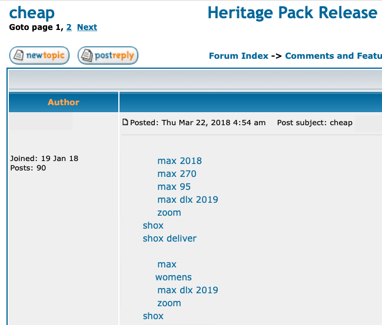This screenshot has height=325, width=382.
Task: Go to page 2 of topic
Action: click(x=69, y=27)
